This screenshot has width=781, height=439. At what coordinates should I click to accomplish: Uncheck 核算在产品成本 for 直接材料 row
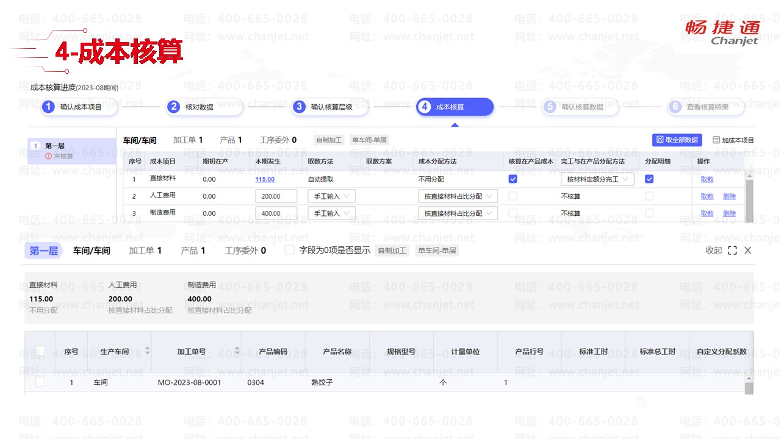click(513, 179)
